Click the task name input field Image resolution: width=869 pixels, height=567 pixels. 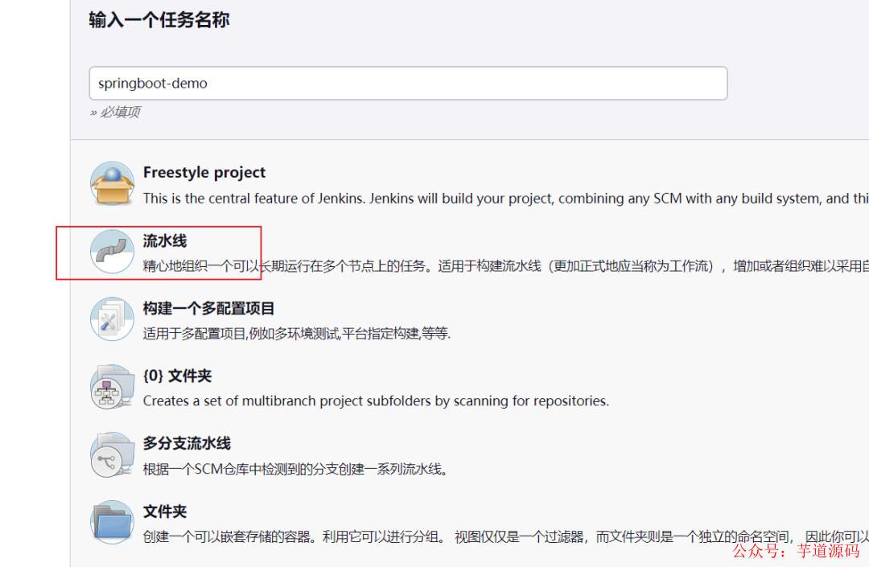click(408, 83)
